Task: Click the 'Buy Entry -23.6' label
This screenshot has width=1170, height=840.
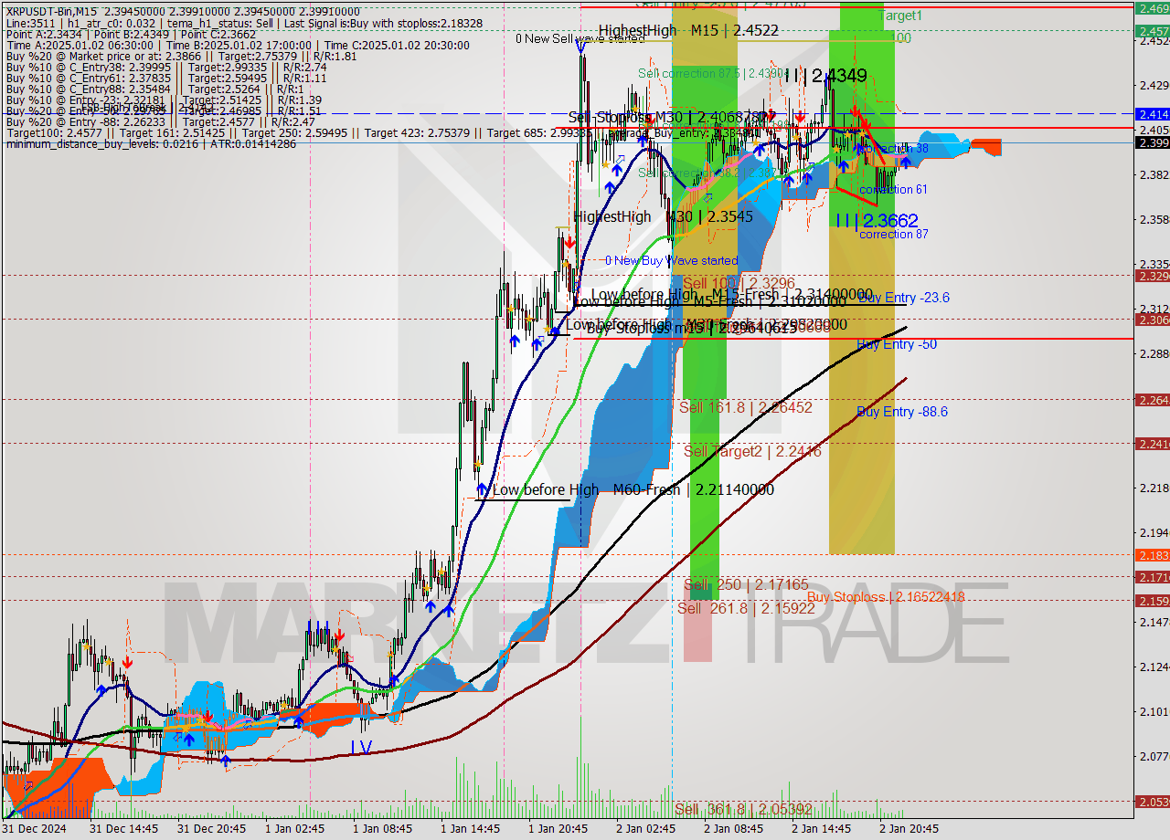Action: pos(903,297)
